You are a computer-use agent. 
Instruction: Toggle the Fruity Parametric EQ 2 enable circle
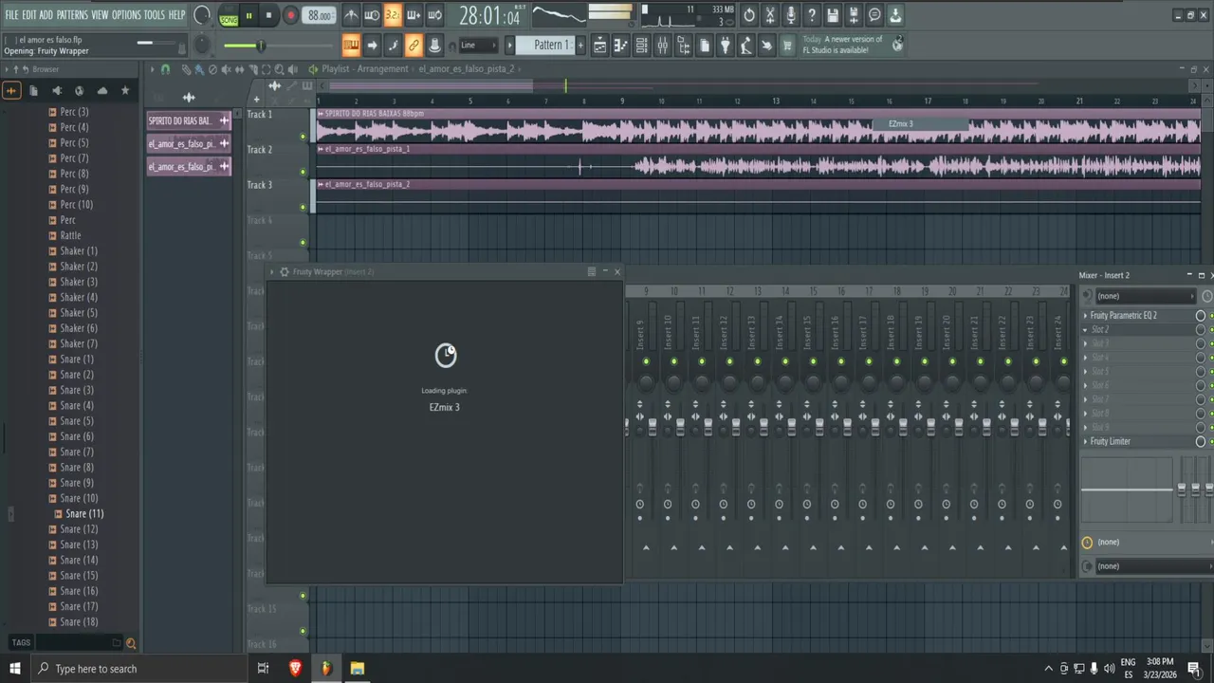click(x=1201, y=316)
